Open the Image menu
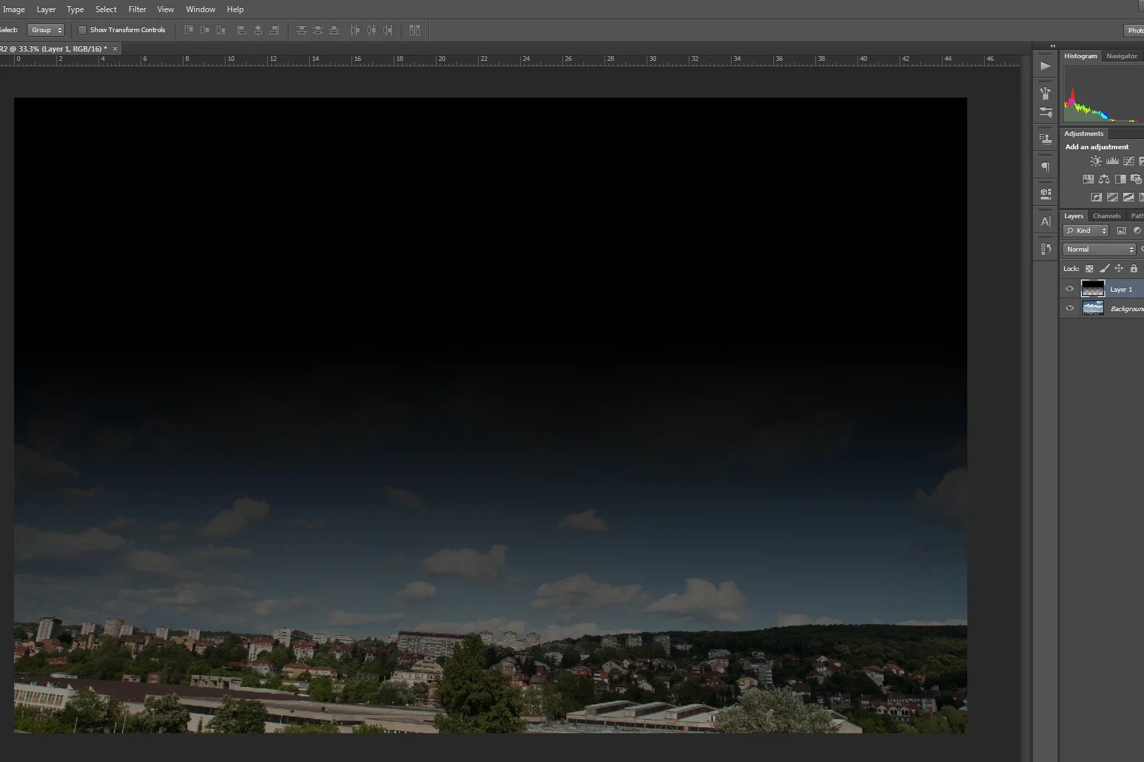Viewport: 1144px width, 762px height. click(x=14, y=9)
